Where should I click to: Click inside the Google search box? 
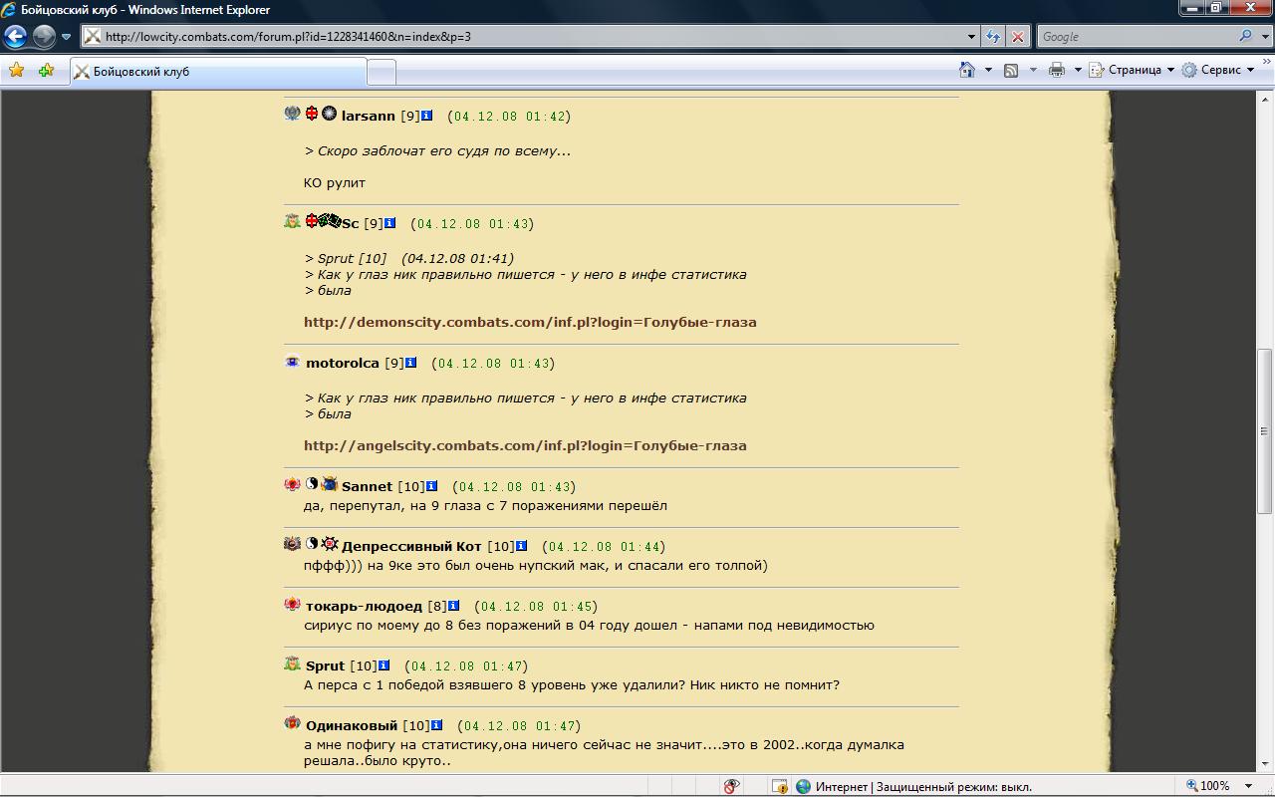pyautogui.click(x=1136, y=37)
